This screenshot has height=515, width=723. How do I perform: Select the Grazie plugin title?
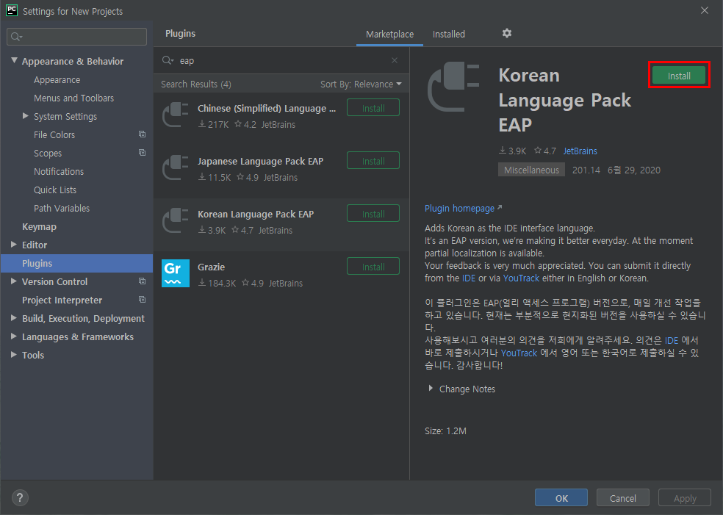pos(211,267)
